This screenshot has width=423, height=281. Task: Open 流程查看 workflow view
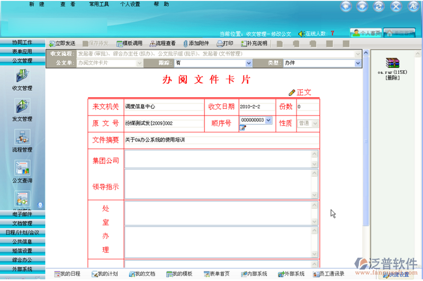pos(163,43)
